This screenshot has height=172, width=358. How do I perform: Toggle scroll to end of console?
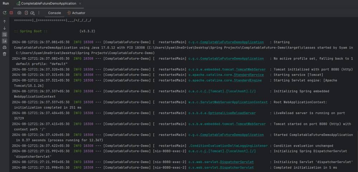click(5, 41)
